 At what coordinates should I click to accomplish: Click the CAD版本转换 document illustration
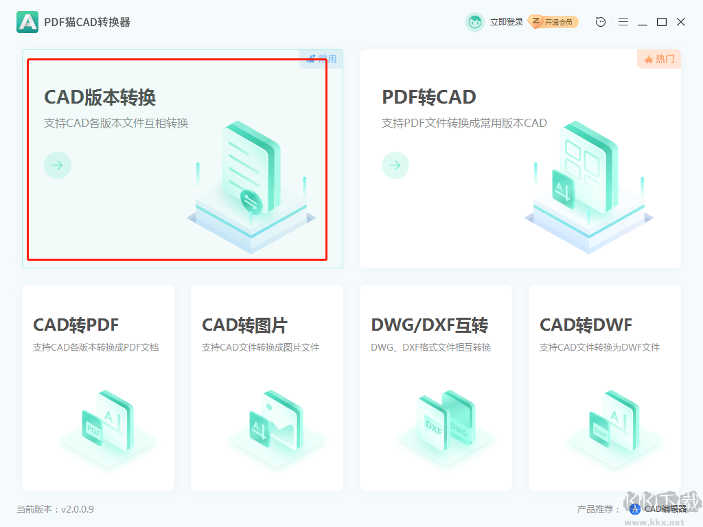pos(251,186)
